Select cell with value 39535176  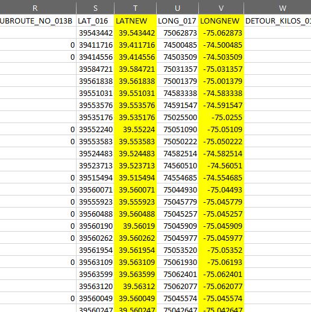(95, 117)
